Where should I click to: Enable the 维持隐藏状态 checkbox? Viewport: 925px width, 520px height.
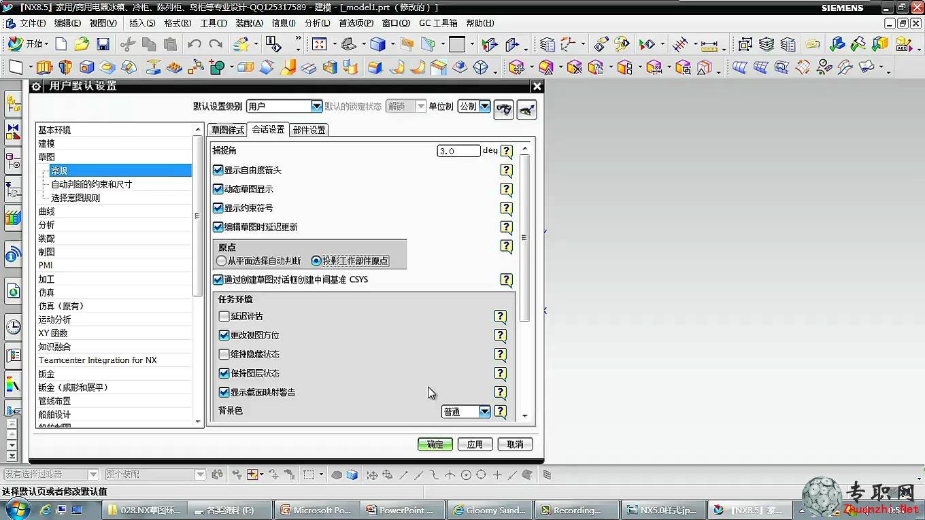tap(224, 354)
